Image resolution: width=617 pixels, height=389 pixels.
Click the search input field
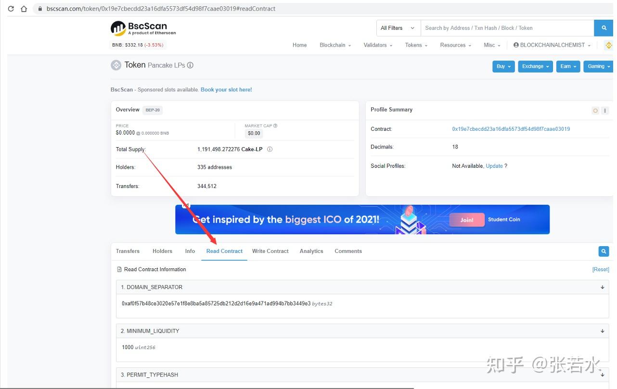(x=507, y=28)
